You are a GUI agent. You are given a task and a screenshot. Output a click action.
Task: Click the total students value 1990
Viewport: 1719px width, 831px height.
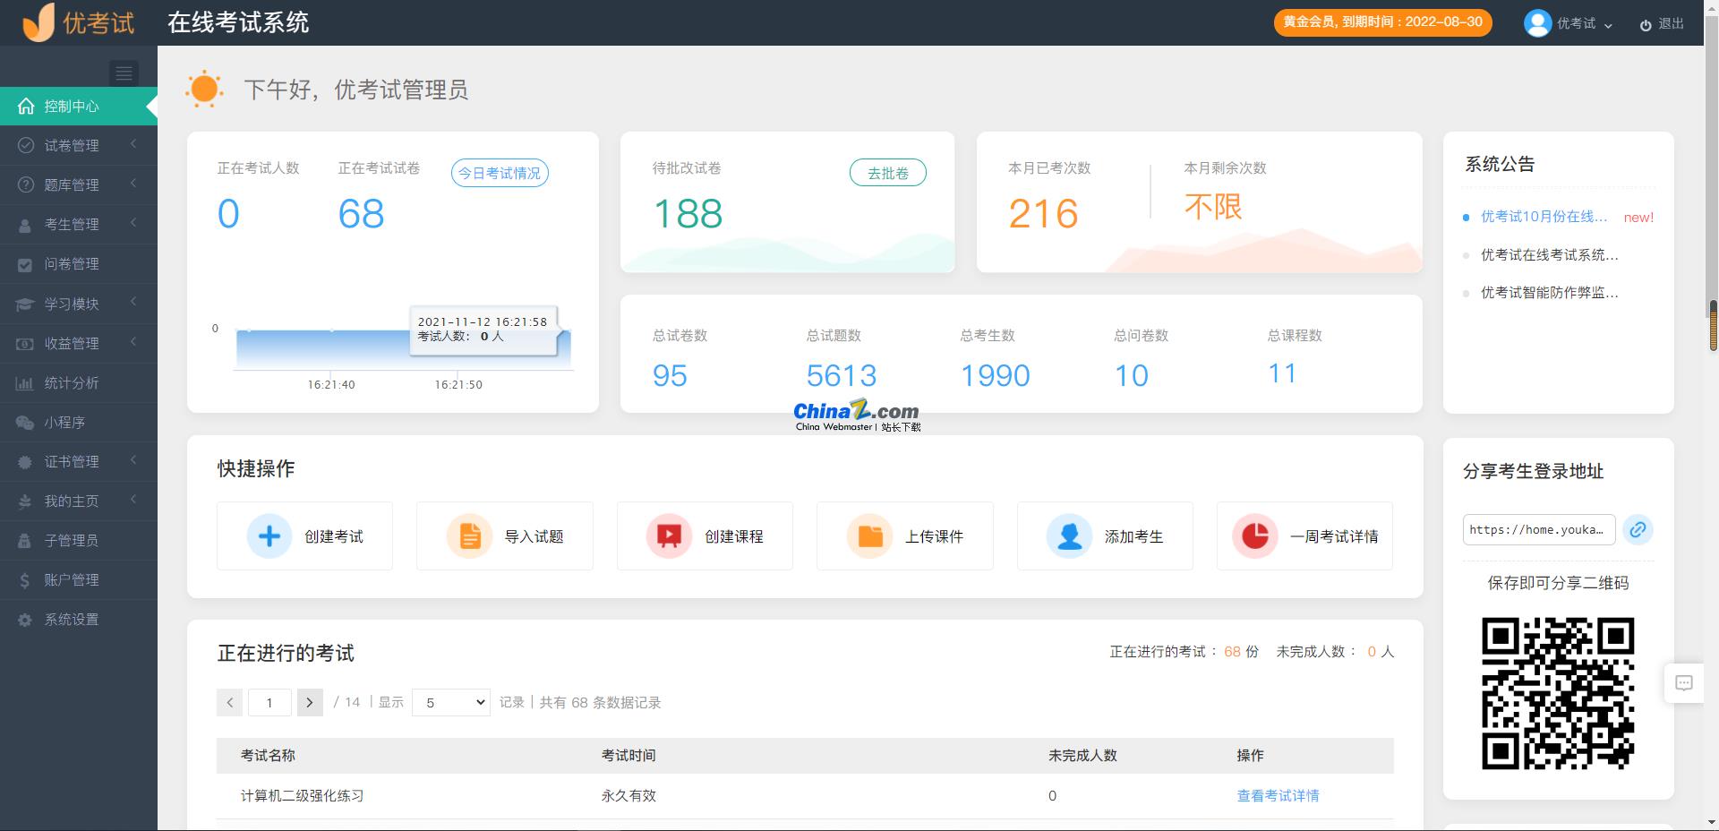coord(996,375)
